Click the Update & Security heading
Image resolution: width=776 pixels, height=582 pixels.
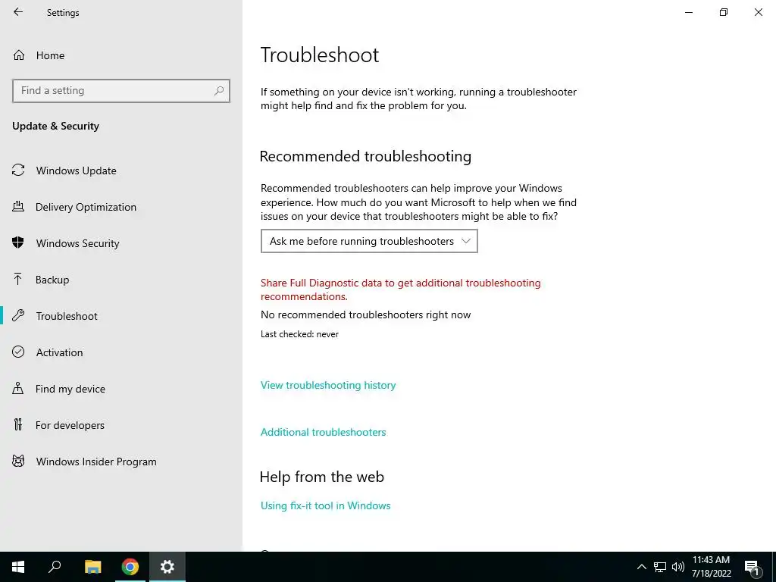pyautogui.click(x=55, y=126)
